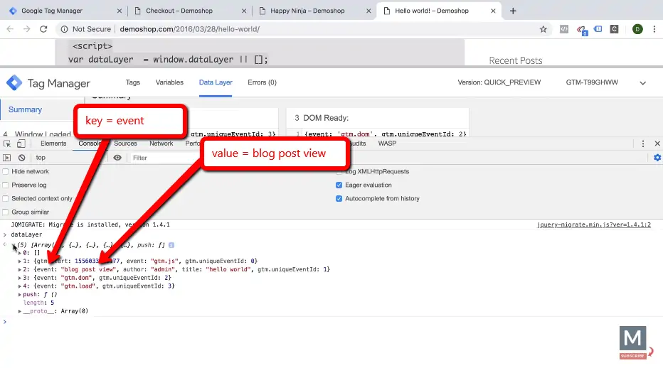Clear the console with the ban icon
663x368 pixels.
(x=21, y=158)
